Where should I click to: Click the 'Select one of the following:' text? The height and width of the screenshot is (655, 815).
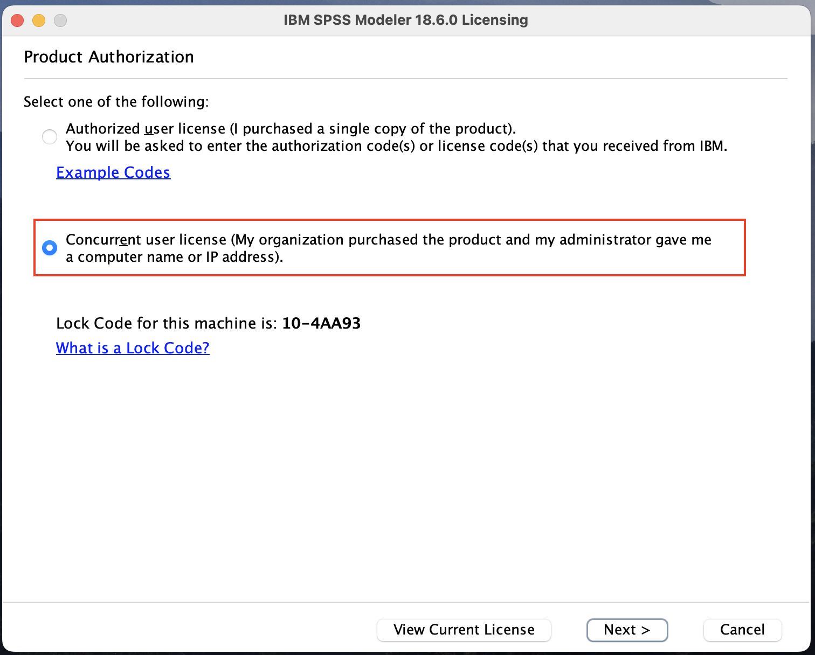[x=116, y=102]
